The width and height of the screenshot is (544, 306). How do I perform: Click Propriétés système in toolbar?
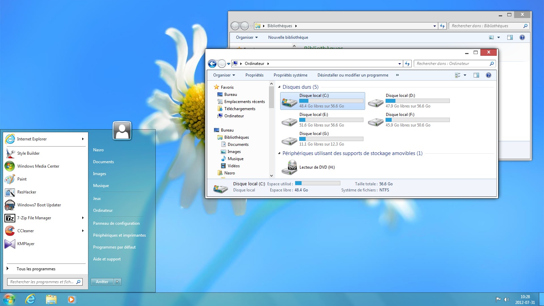(x=290, y=75)
